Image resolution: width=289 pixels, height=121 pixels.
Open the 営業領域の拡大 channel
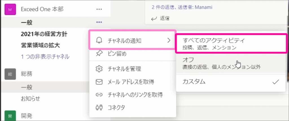40,45
